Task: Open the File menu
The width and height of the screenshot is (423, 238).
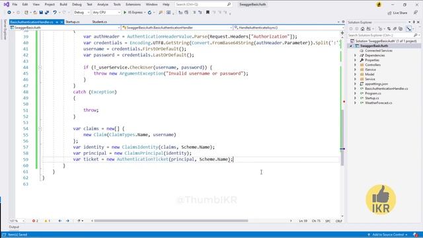Action: click(x=15, y=5)
